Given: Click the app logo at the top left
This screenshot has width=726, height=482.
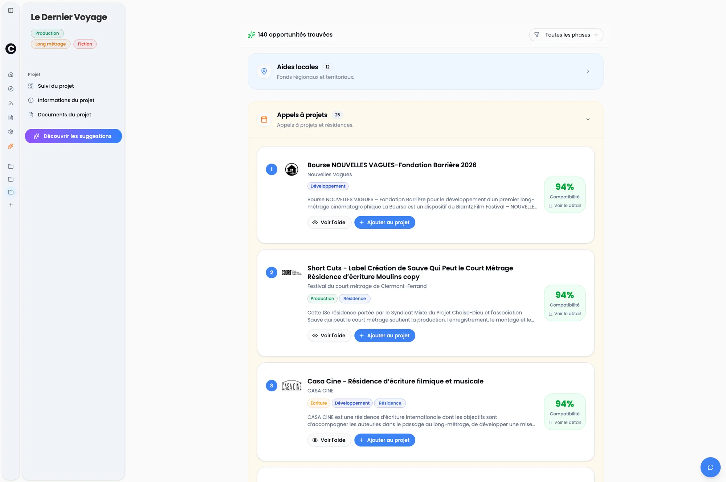Looking at the screenshot, I should pos(11,49).
